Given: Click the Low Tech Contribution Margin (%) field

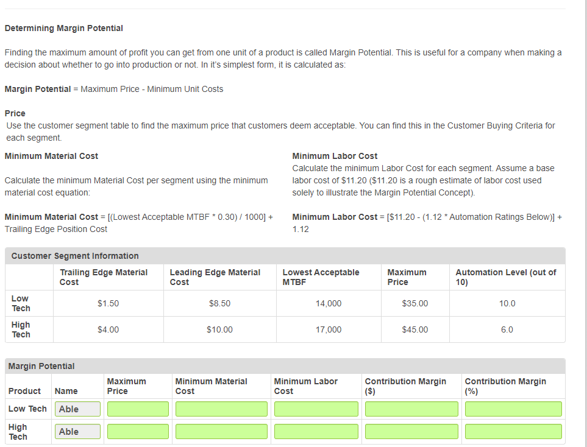Looking at the screenshot, I should pos(513,409).
